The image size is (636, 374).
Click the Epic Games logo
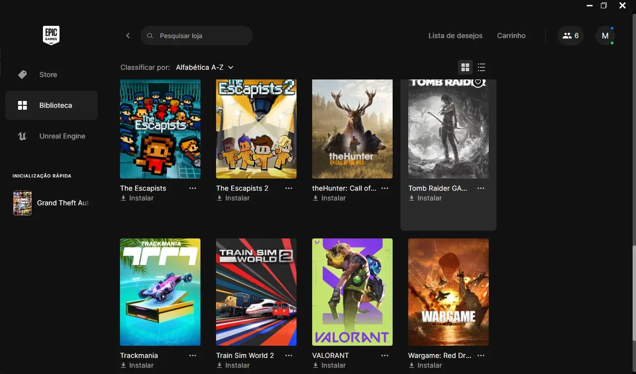tap(51, 35)
